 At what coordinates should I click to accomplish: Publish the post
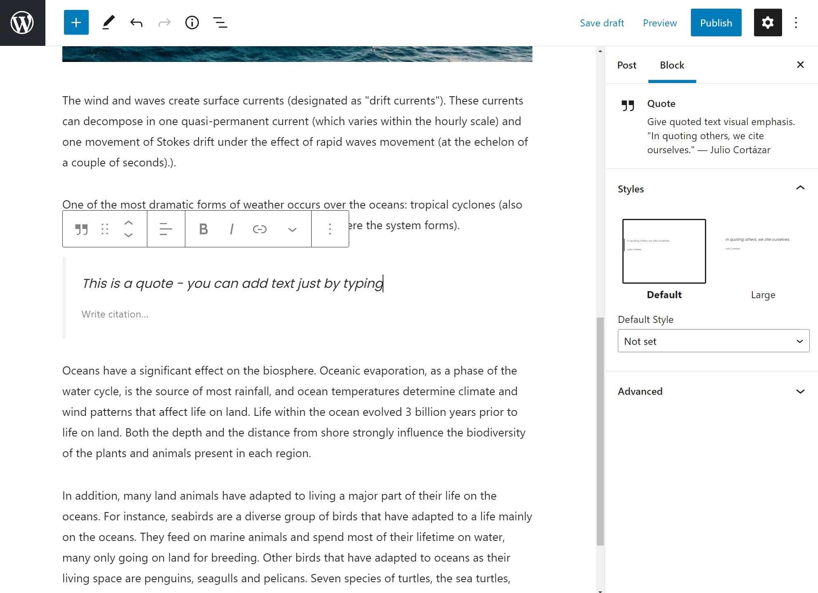pyautogui.click(x=716, y=22)
